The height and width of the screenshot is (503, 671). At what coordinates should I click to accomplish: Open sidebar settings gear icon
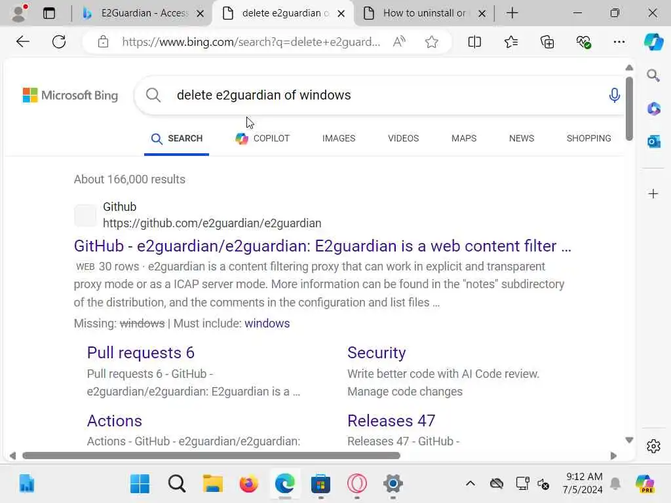[x=653, y=446]
